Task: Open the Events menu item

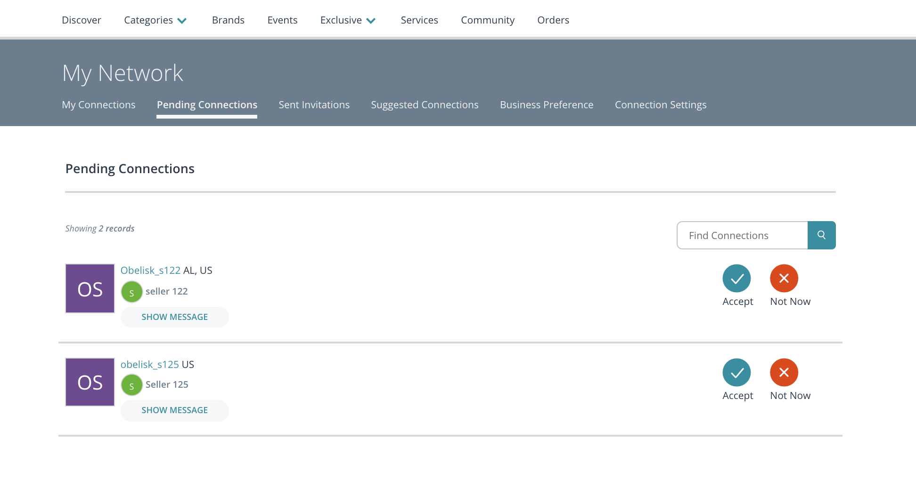Action: click(x=282, y=20)
